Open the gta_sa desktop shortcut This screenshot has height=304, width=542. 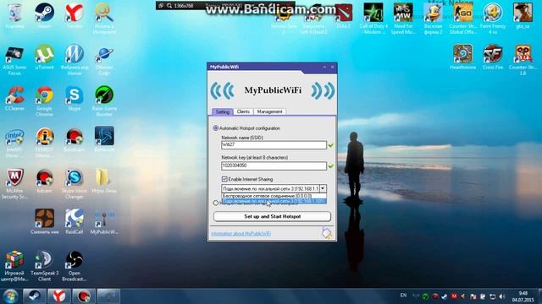pyautogui.click(x=523, y=15)
